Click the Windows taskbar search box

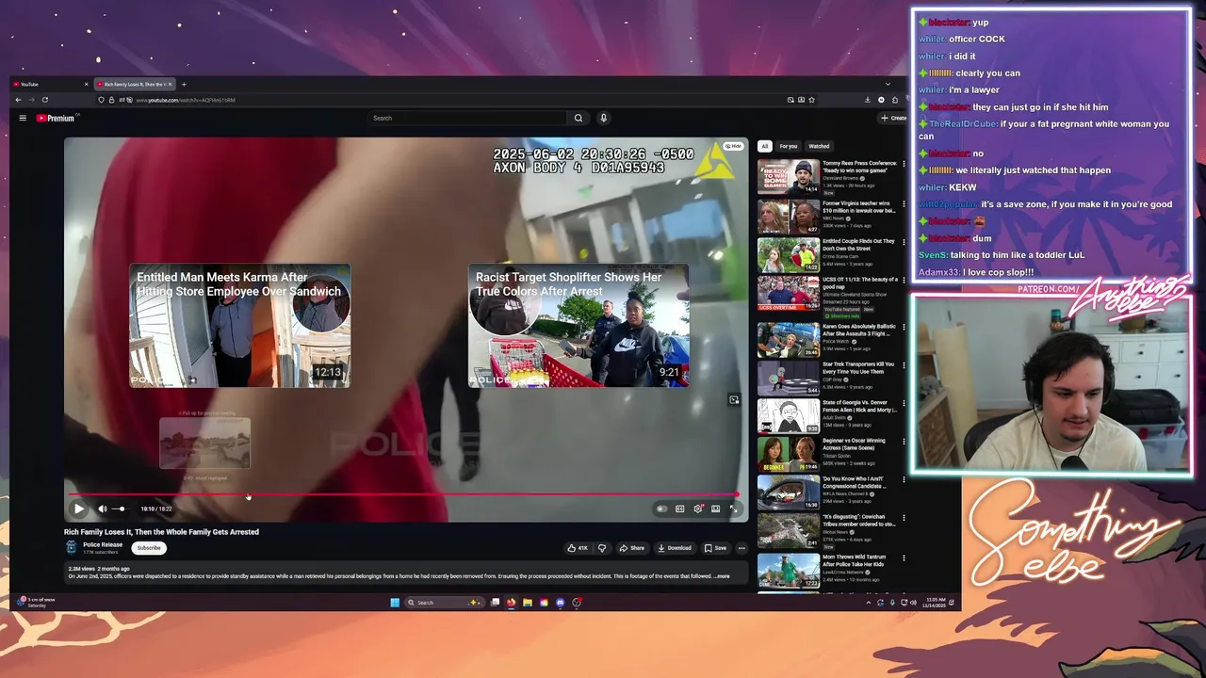pyautogui.click(x=444, y=603)
